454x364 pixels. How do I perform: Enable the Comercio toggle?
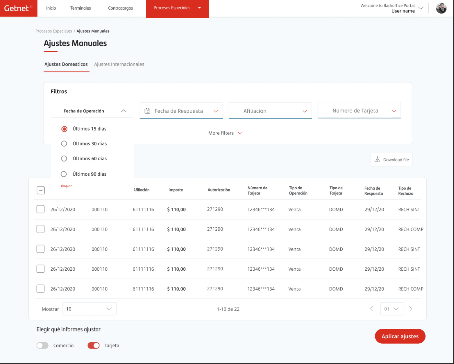(42, 346)
